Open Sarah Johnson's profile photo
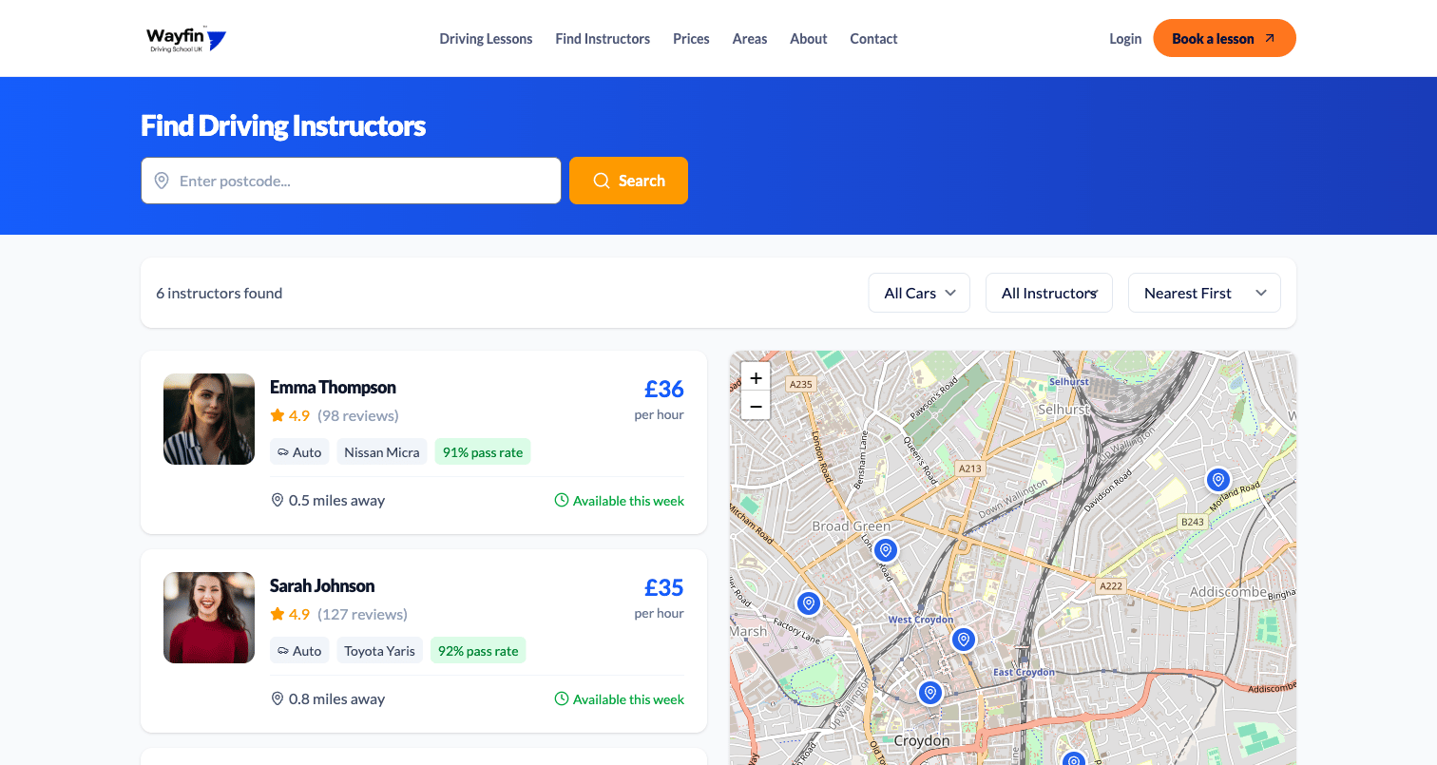 point(209,618)
